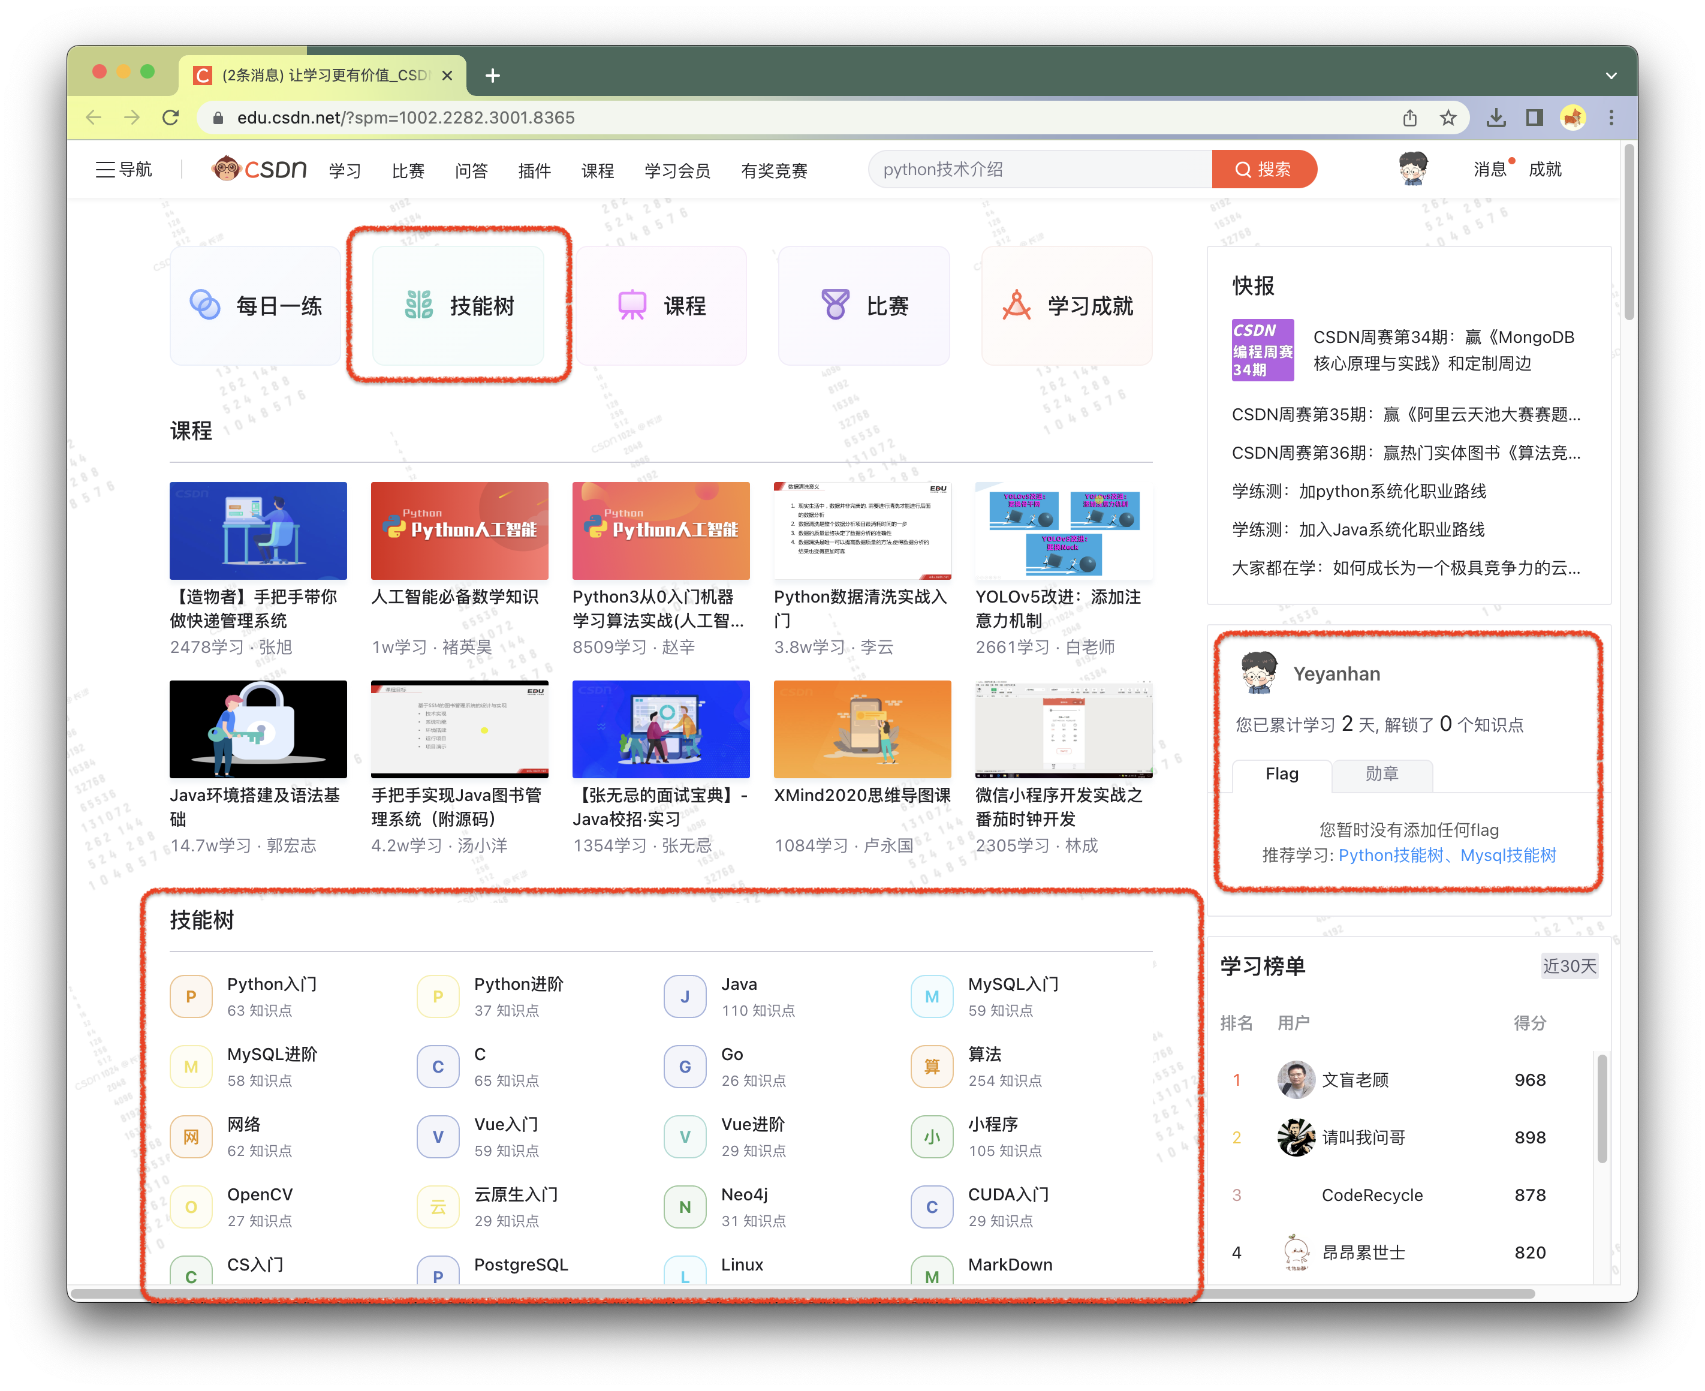Click the orange 搜索 button
Image resolution: width=1705 pixels, height=1391 pixels.
[x=1263, y=169]
